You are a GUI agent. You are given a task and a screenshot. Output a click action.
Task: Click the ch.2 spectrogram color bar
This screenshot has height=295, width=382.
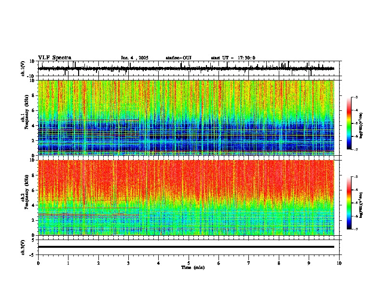tap(349, 203)
